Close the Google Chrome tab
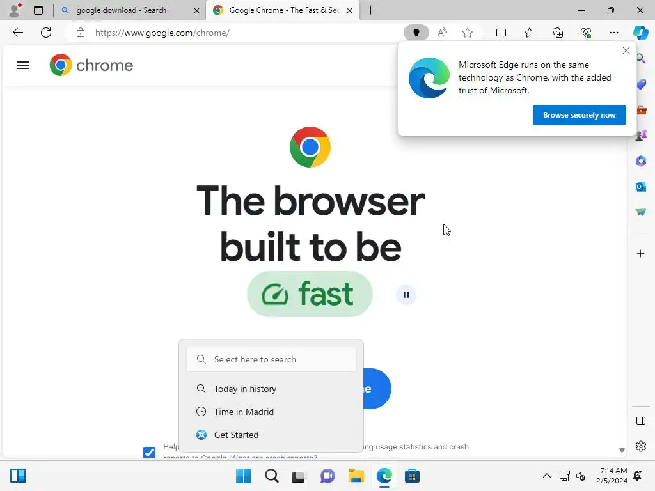 point(350,10)
